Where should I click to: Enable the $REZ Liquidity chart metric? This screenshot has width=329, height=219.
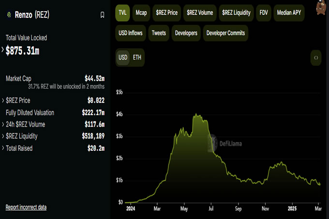click(x=236, y=13)
